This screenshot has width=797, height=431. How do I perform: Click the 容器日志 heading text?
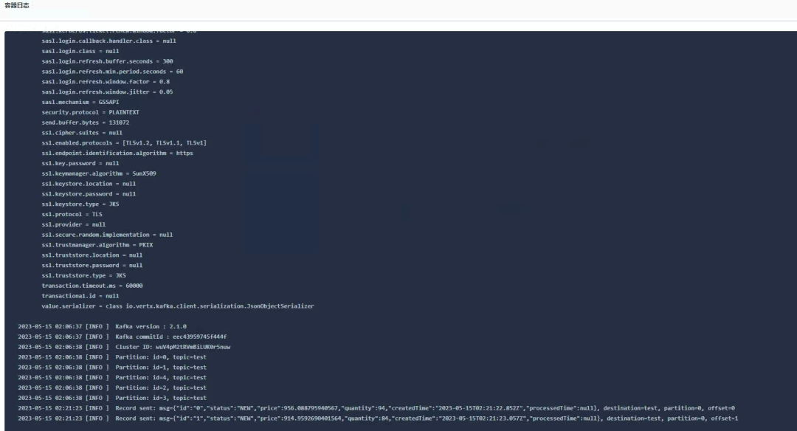tap(17, 6)
